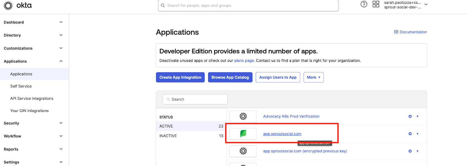Click the gear icon for Advocacy K8s Prod Verification
Screen dimensions: 467x166
point(410,116)
